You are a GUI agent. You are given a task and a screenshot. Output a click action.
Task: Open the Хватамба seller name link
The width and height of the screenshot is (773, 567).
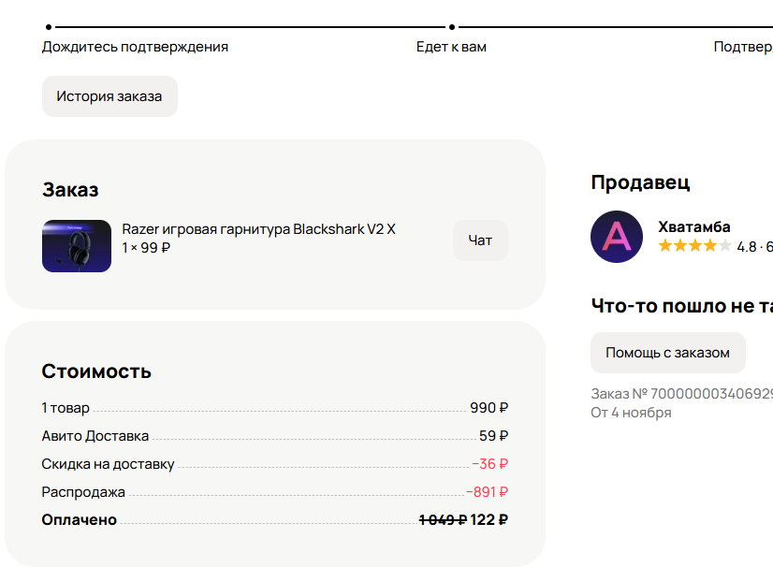pyautogui.click(x=694, y=226)
